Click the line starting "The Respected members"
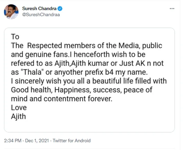183x150 pixels. coord(86,45)
